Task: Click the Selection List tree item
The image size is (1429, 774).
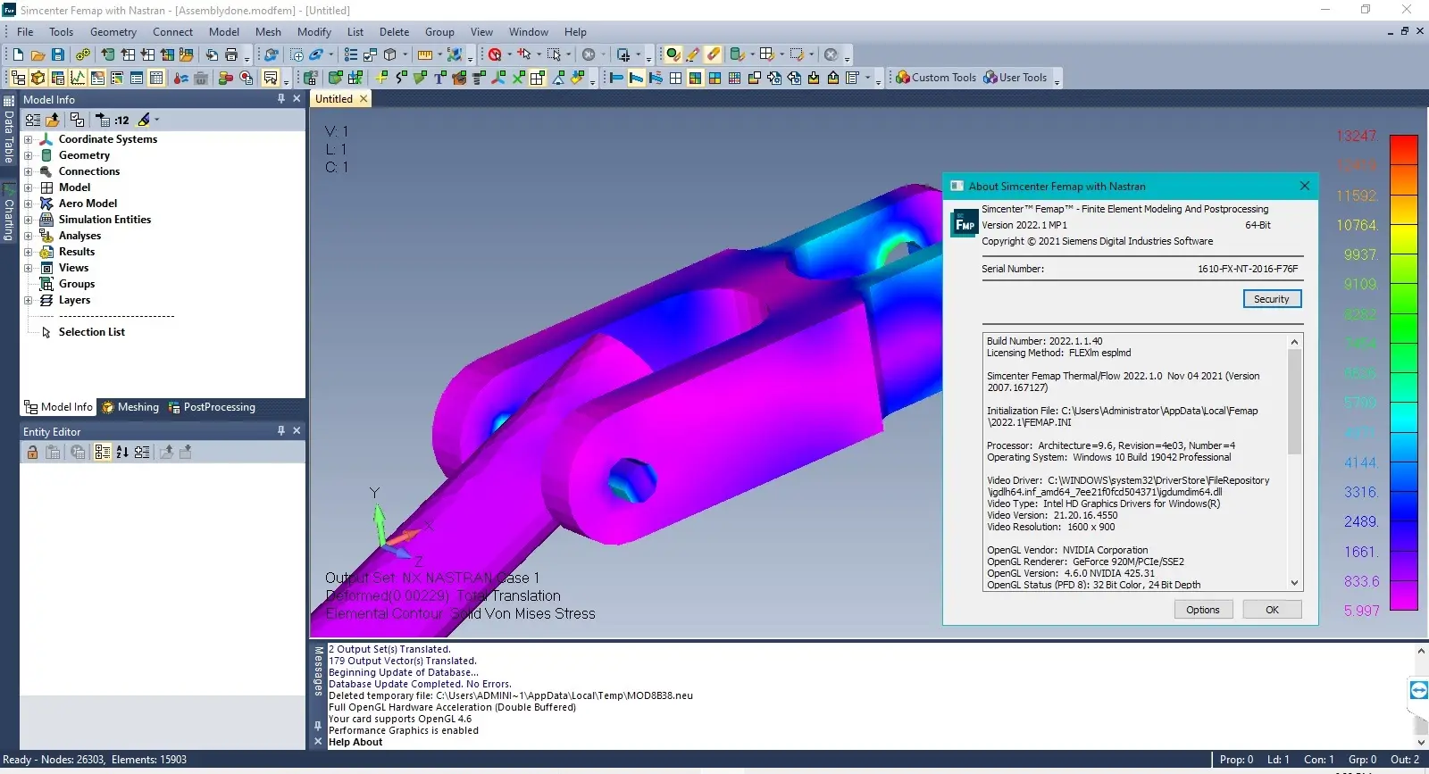Action: 91,332
